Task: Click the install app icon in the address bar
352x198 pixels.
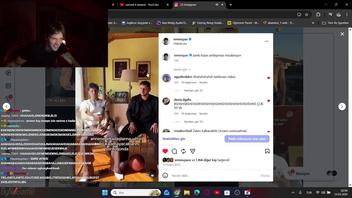Action: 299,14
